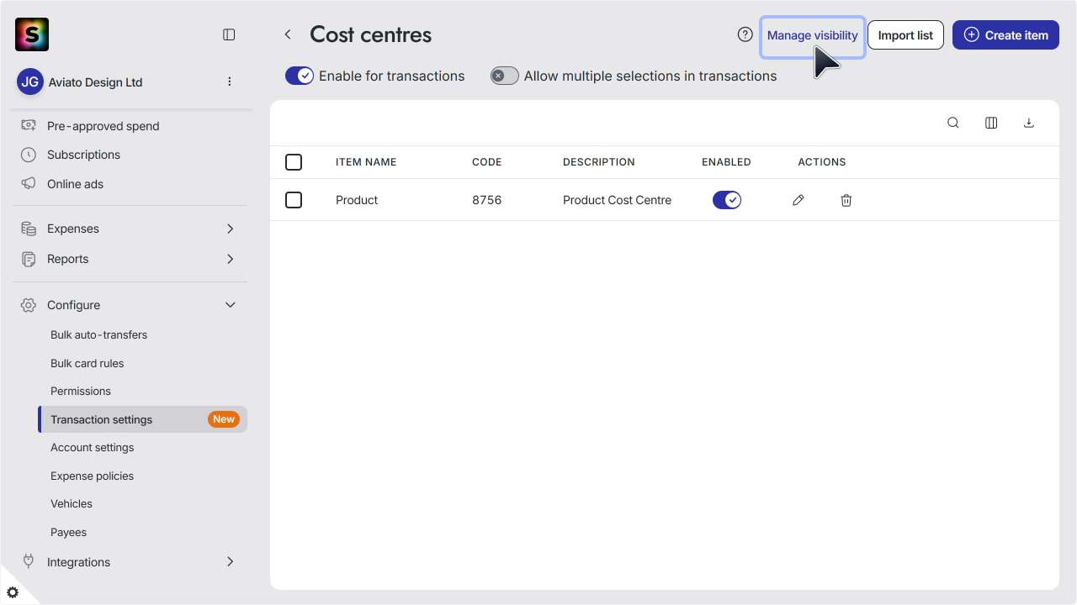Go to Subscriptions

coord(83,155)
